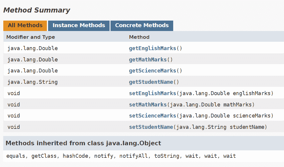284x167 pixels.
Task: Open the Concrete Methods tab
Action: tap(142, 25)
